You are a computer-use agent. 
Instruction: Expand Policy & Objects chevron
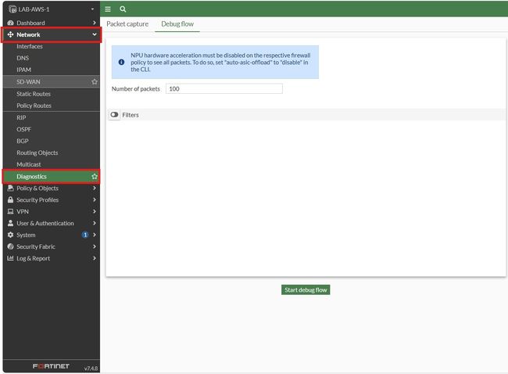(x=95, y=188)
